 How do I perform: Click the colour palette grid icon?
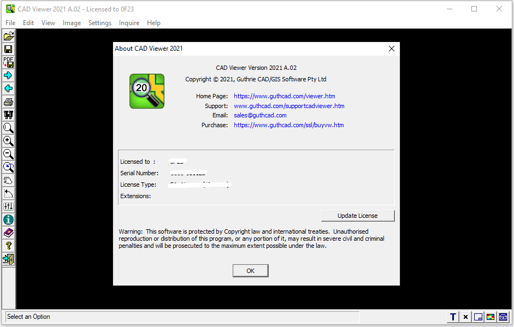tap(491, 317)
